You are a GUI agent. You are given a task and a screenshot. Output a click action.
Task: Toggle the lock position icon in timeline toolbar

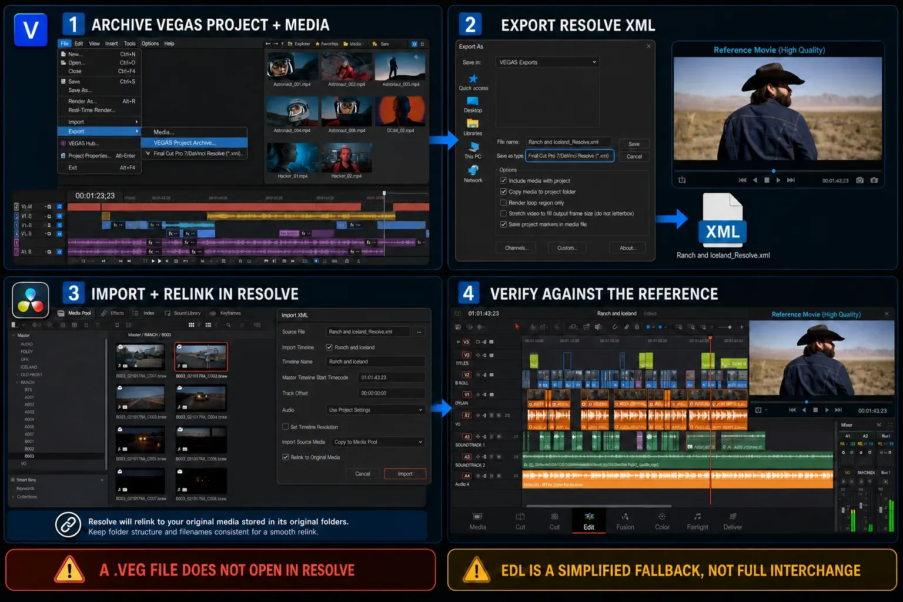click(x=637, y=327)
